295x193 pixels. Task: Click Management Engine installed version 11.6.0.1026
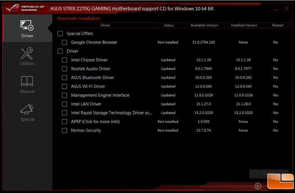[x=243, y=95]
